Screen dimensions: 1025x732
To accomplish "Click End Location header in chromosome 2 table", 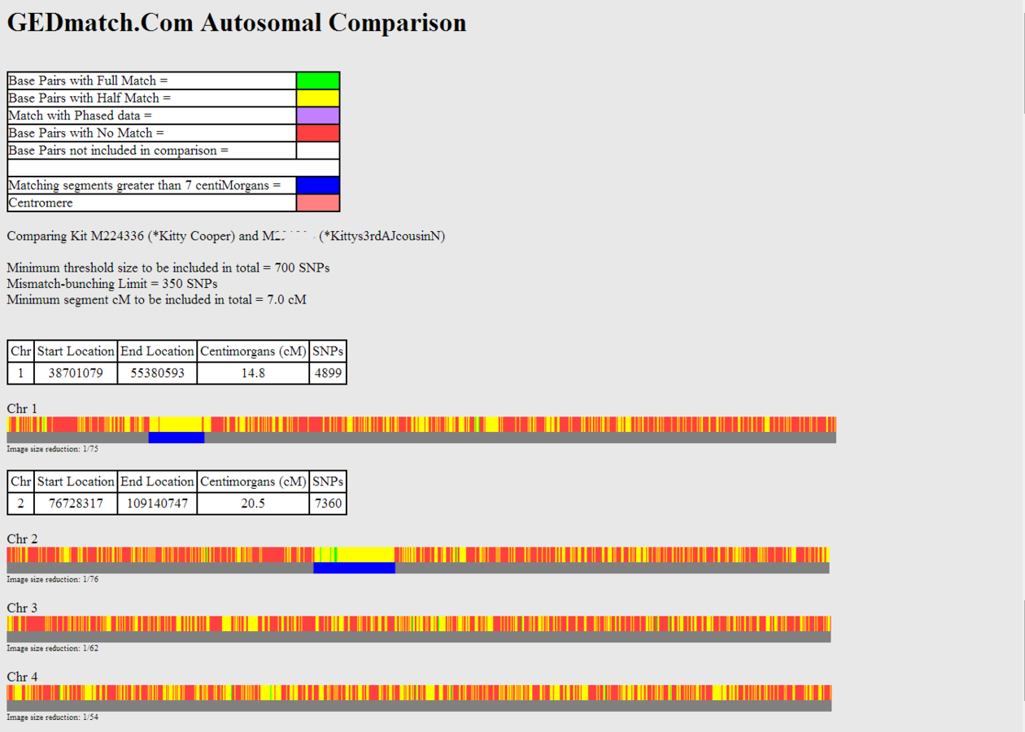I will (157, 481).
